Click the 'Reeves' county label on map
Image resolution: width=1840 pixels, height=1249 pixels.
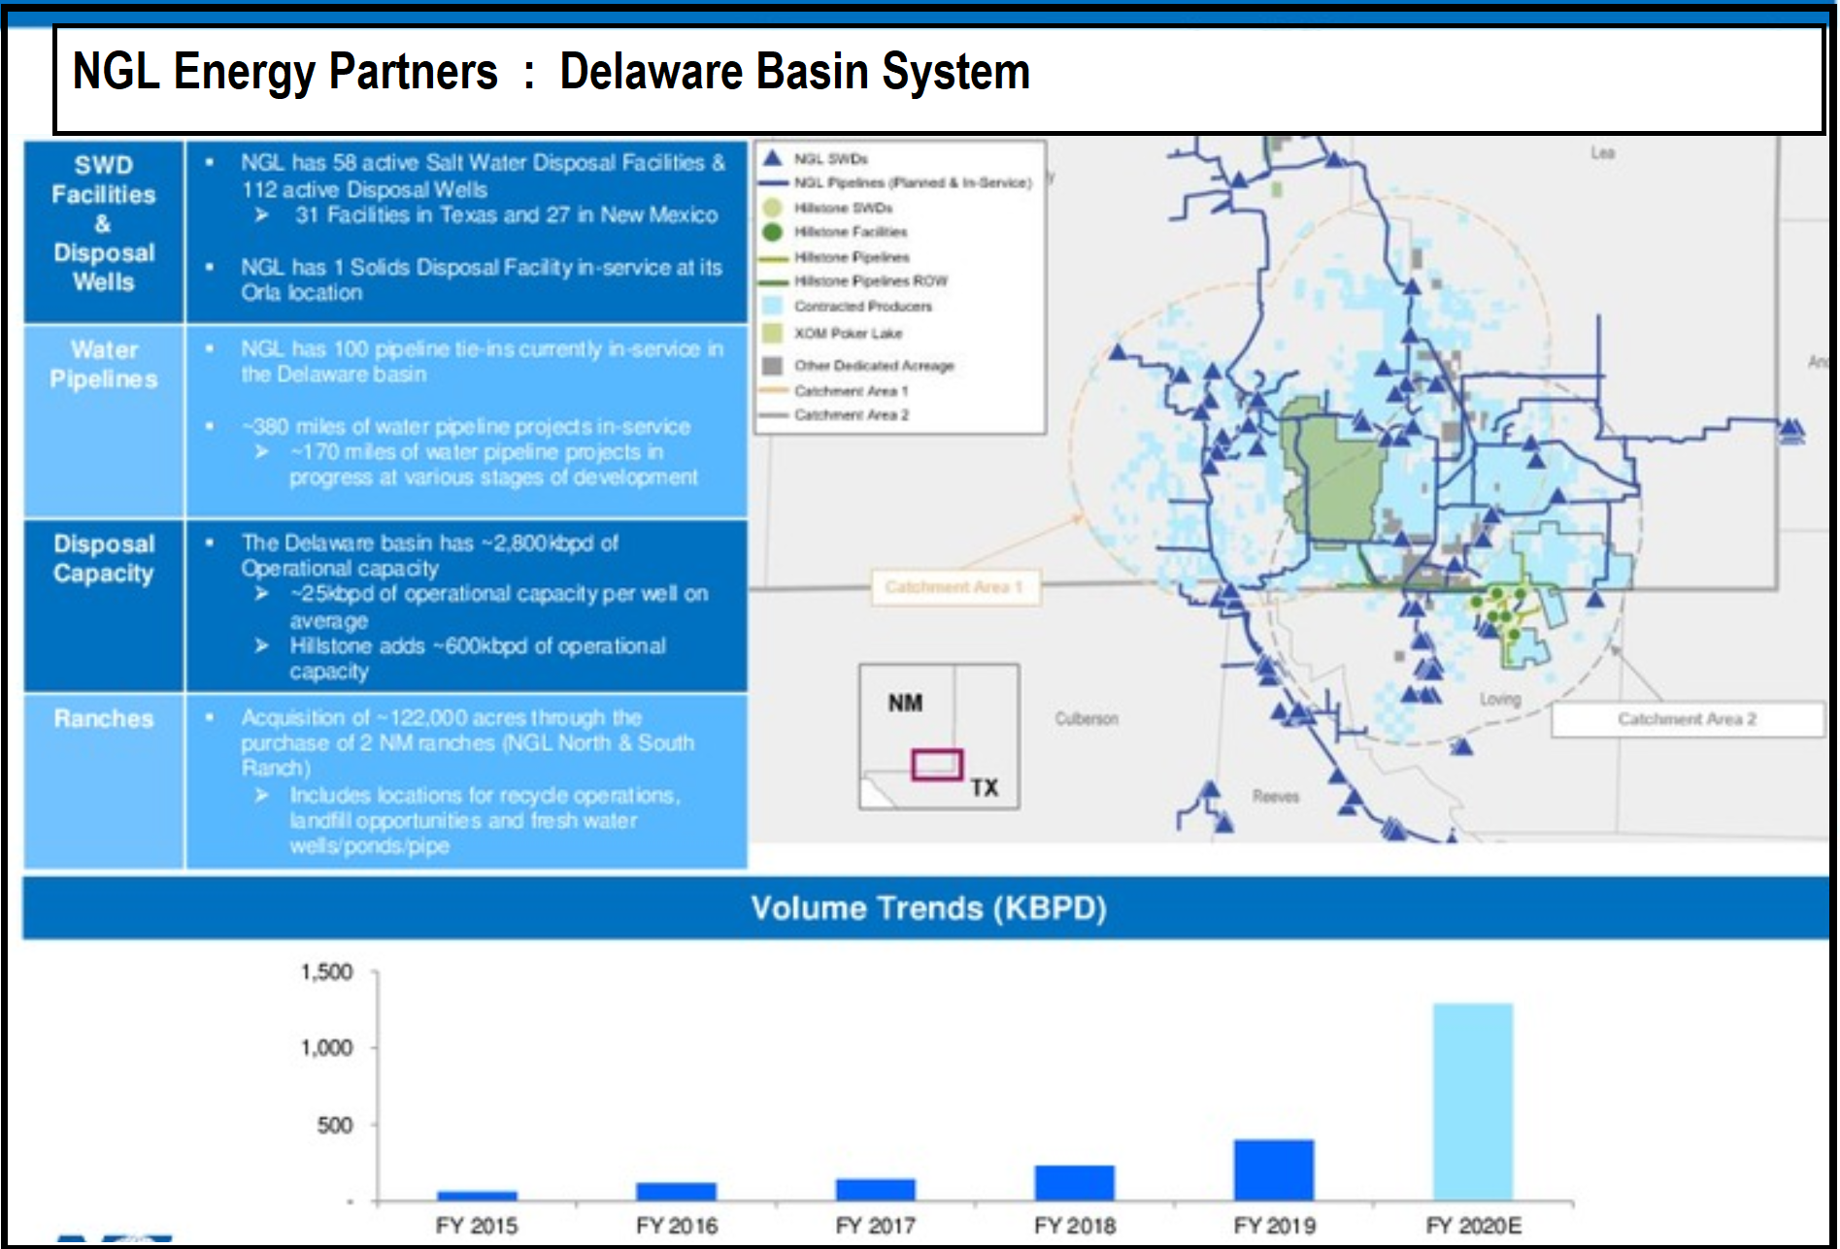click(1276, 797)
